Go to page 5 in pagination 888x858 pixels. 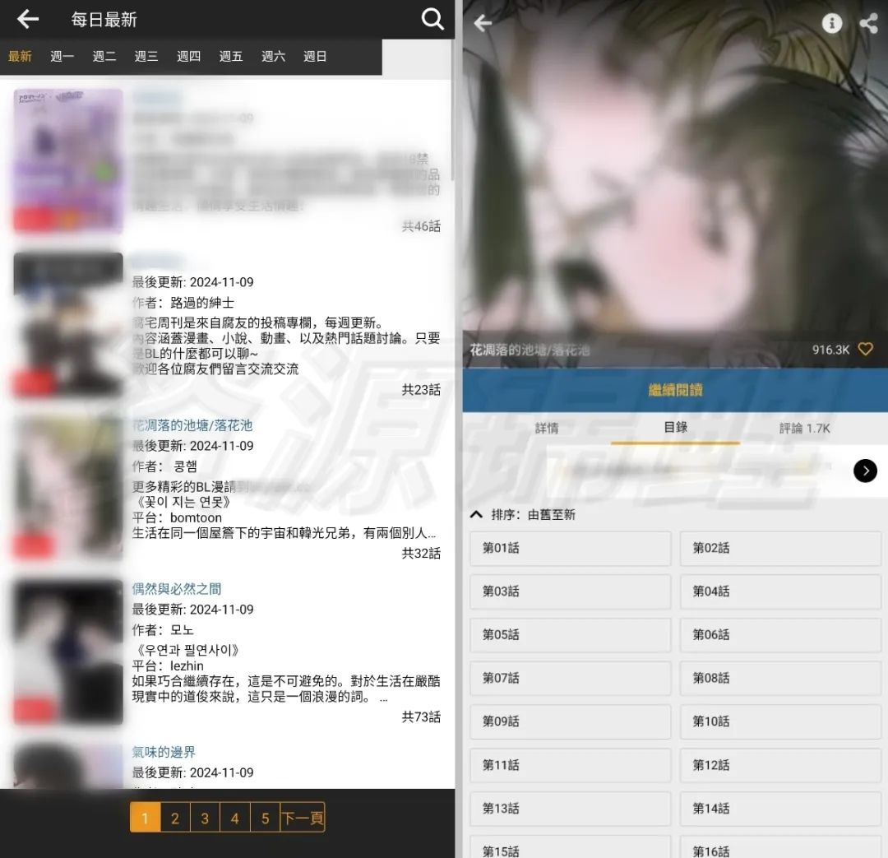(x=265, y=817)
